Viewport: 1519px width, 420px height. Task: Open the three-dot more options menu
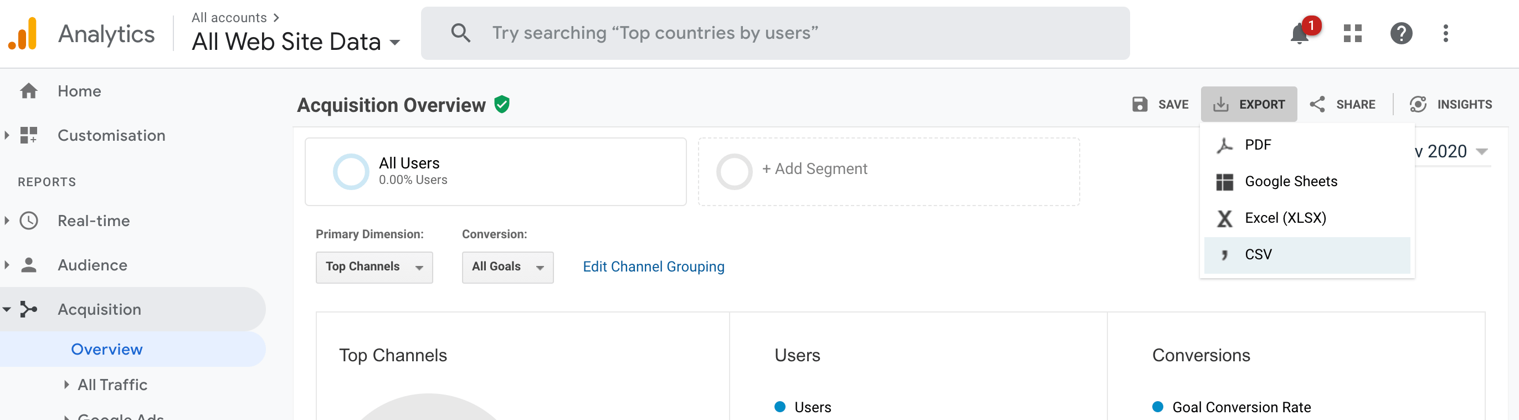(x=1445, y=34)
